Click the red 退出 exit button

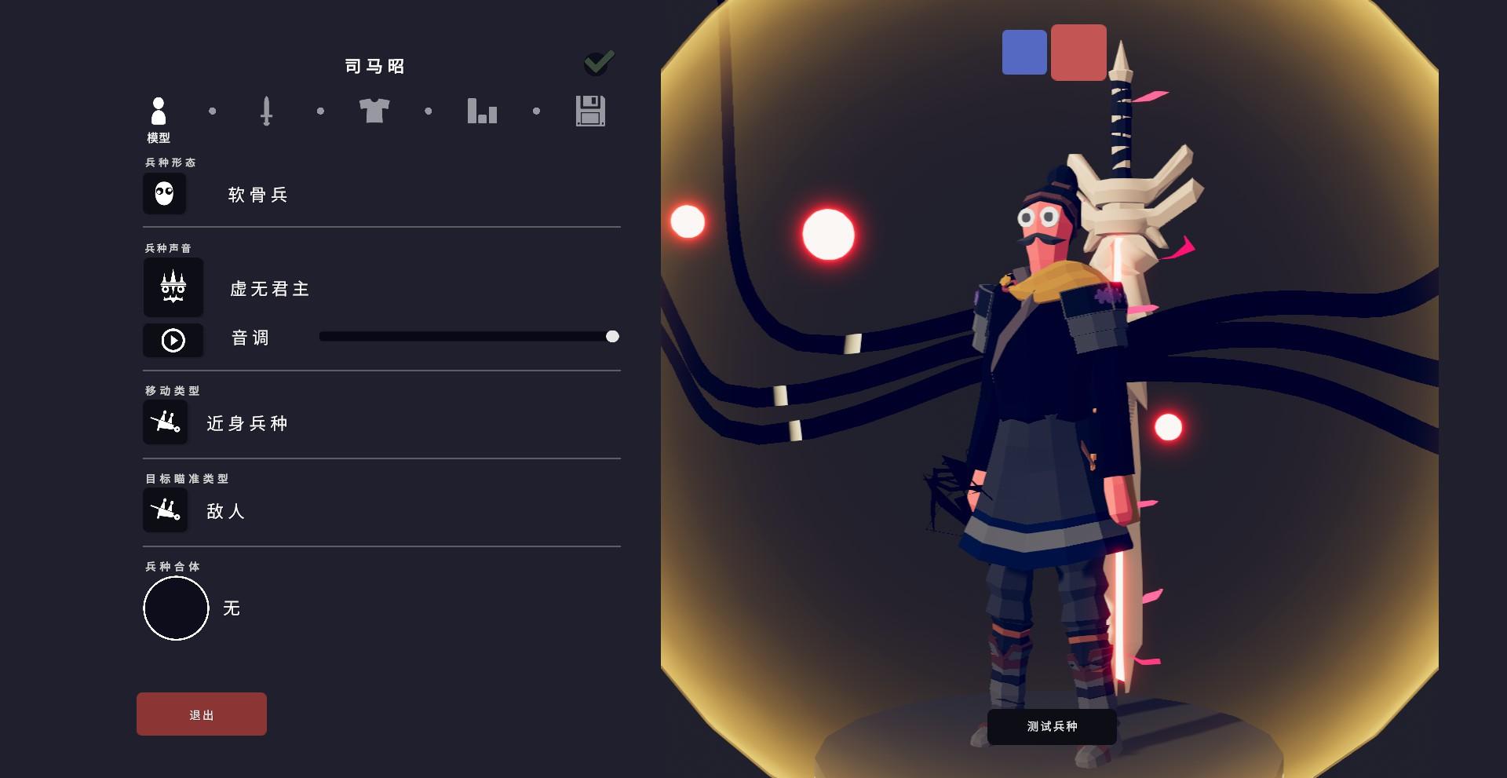tap(202, 714)
